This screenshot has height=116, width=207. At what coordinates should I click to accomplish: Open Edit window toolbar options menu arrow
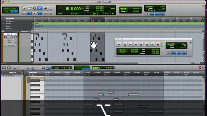coord(203,6)
